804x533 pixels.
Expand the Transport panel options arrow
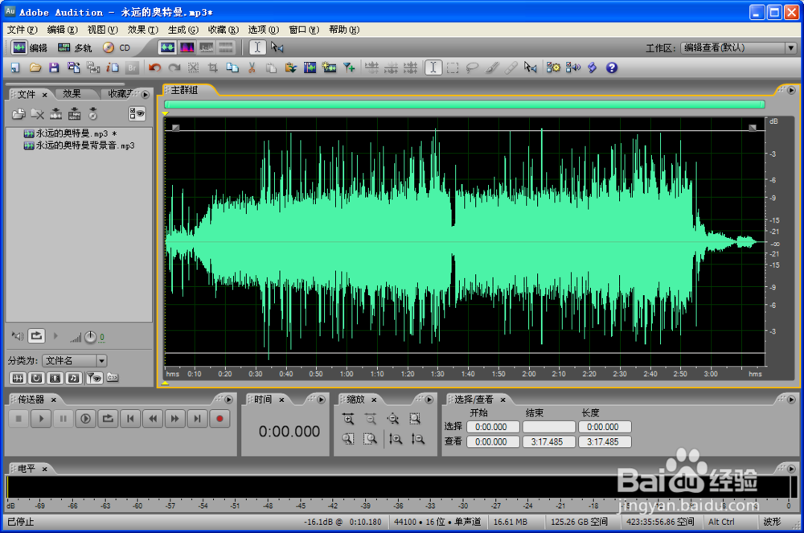pyautogui.click(x=228, y=400)
